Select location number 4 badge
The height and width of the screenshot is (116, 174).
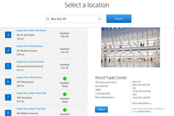(x=8, y=50)
